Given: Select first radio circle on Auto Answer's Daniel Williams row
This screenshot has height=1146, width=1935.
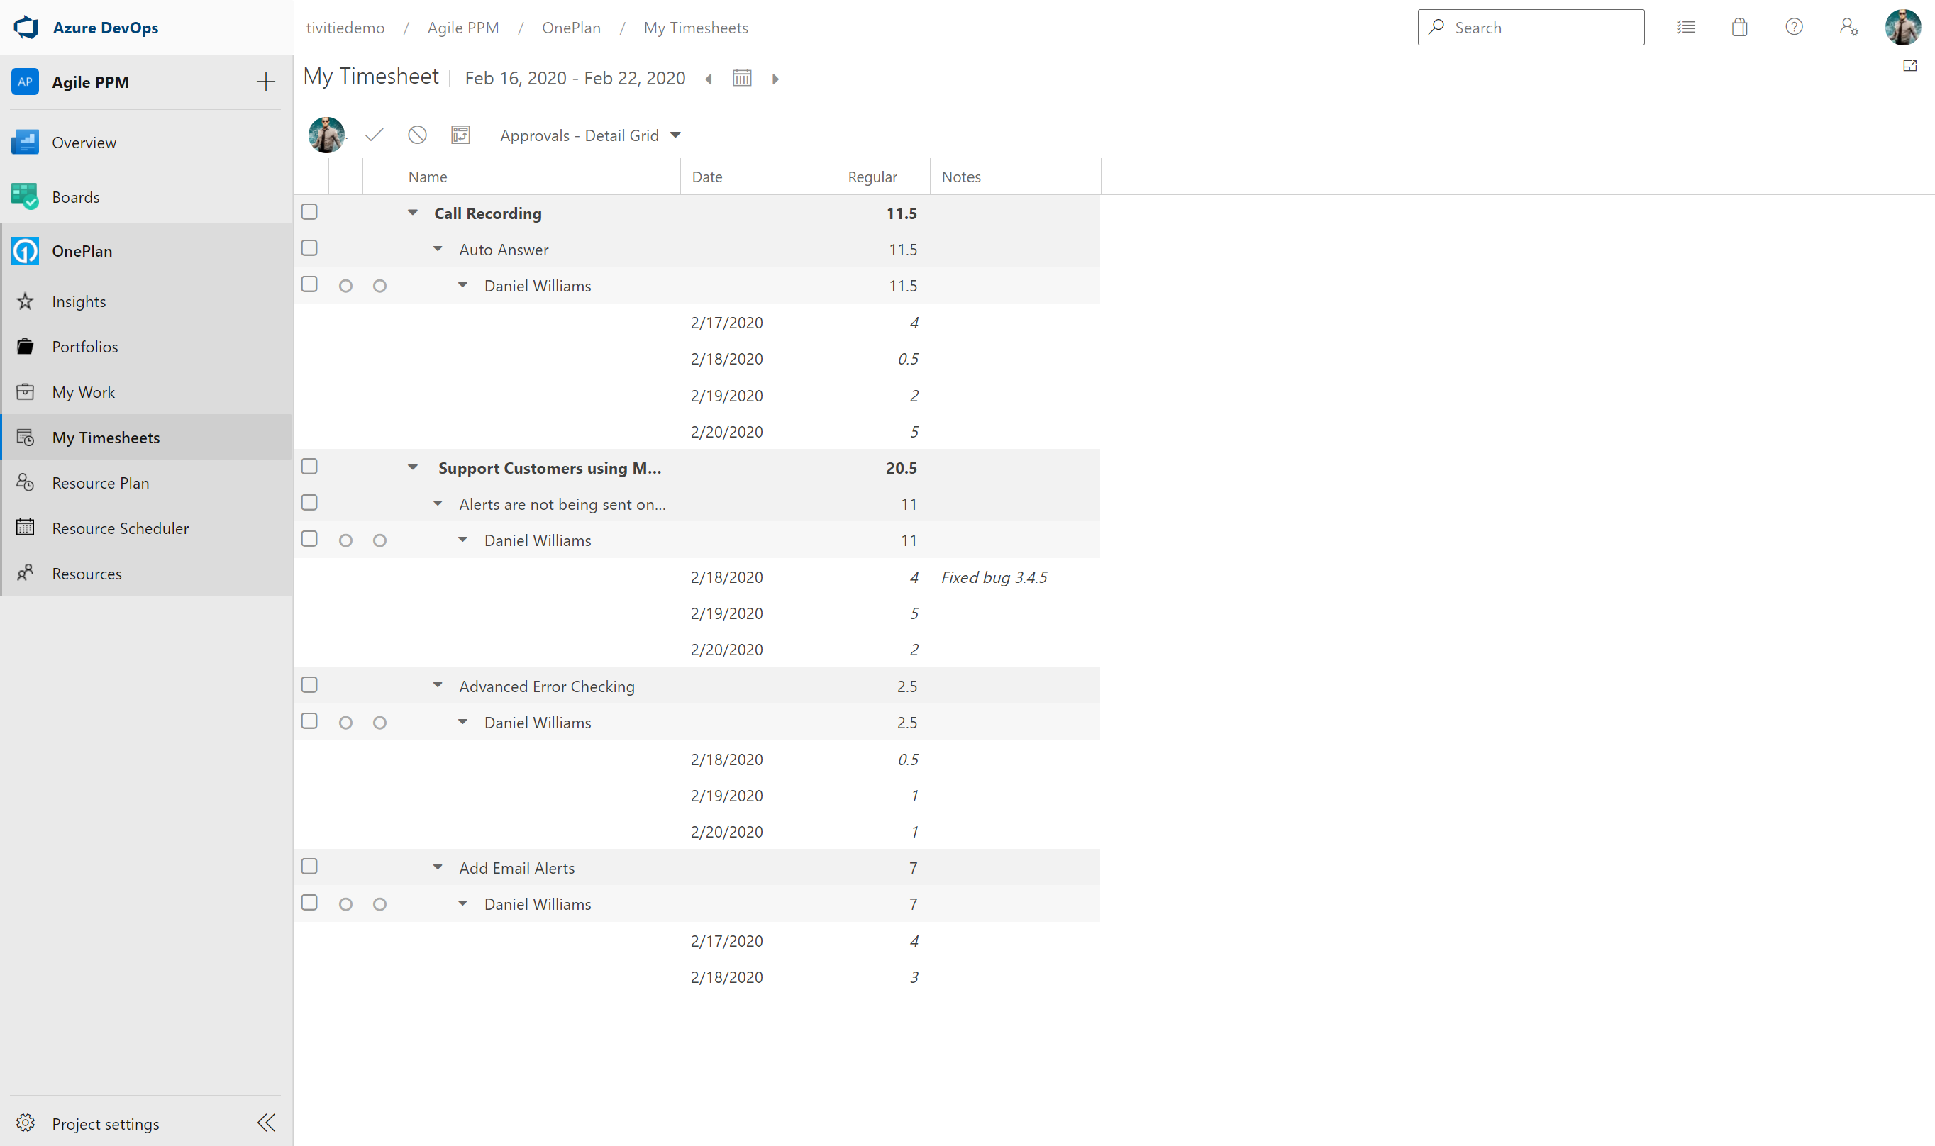Looking at the screenshot, I should pos(346,286).
